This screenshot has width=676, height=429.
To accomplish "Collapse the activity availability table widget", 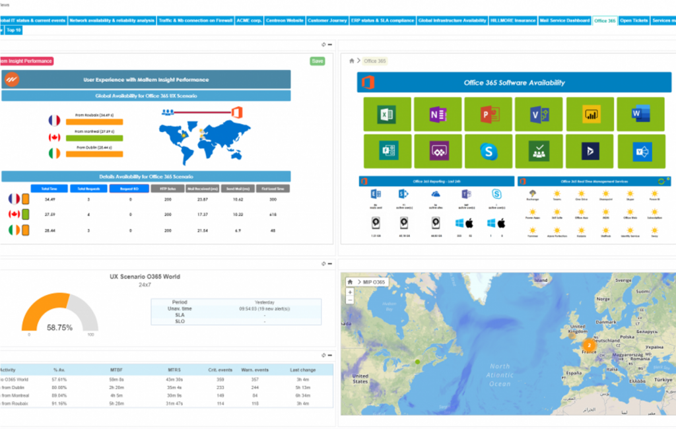I will click(x=330, y=355).
